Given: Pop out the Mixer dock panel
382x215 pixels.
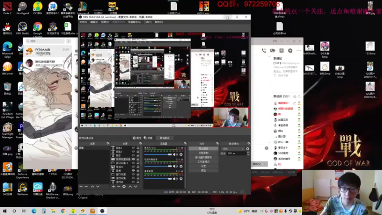Looking at the screenshot, I should (185, 144).
